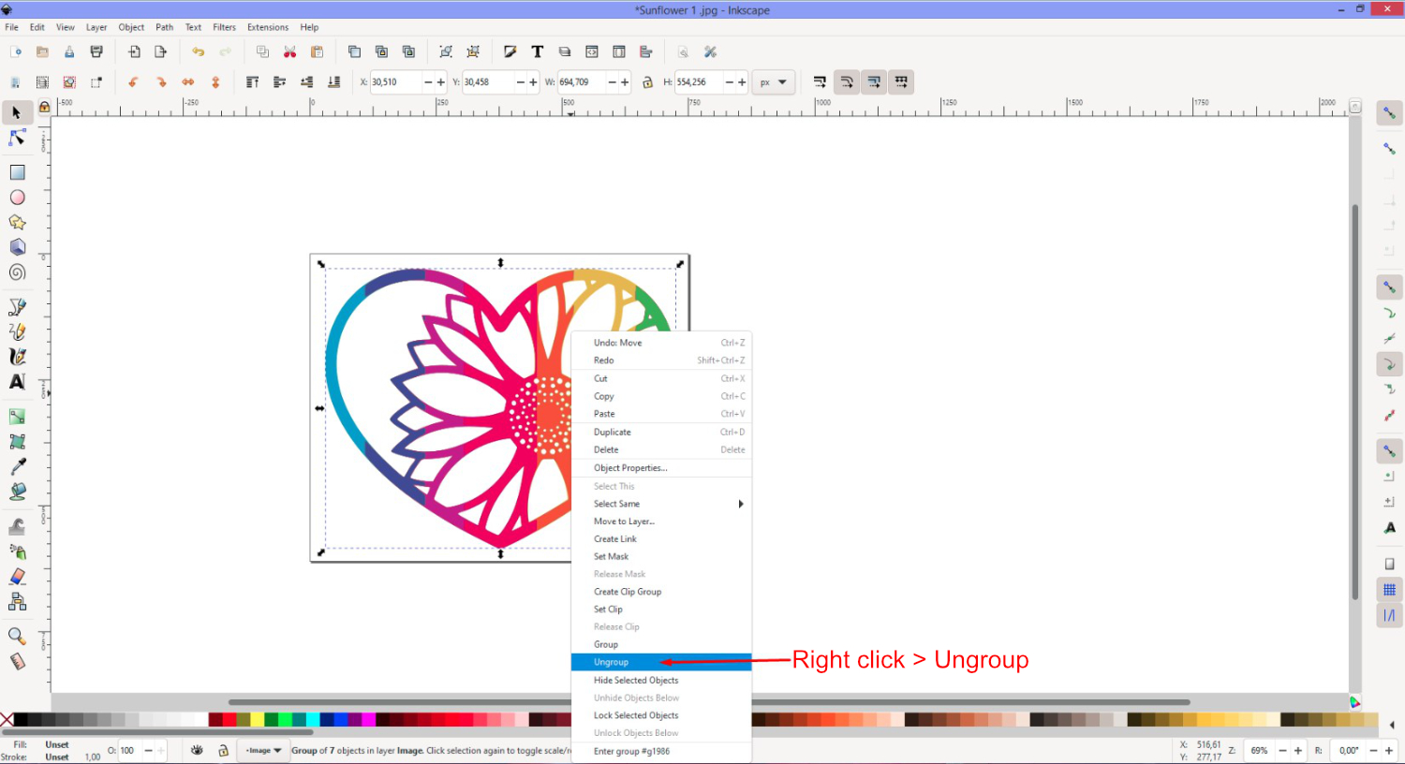
Task: Toggle current layer visibility in the status bar
Action: tap(197, 750)
